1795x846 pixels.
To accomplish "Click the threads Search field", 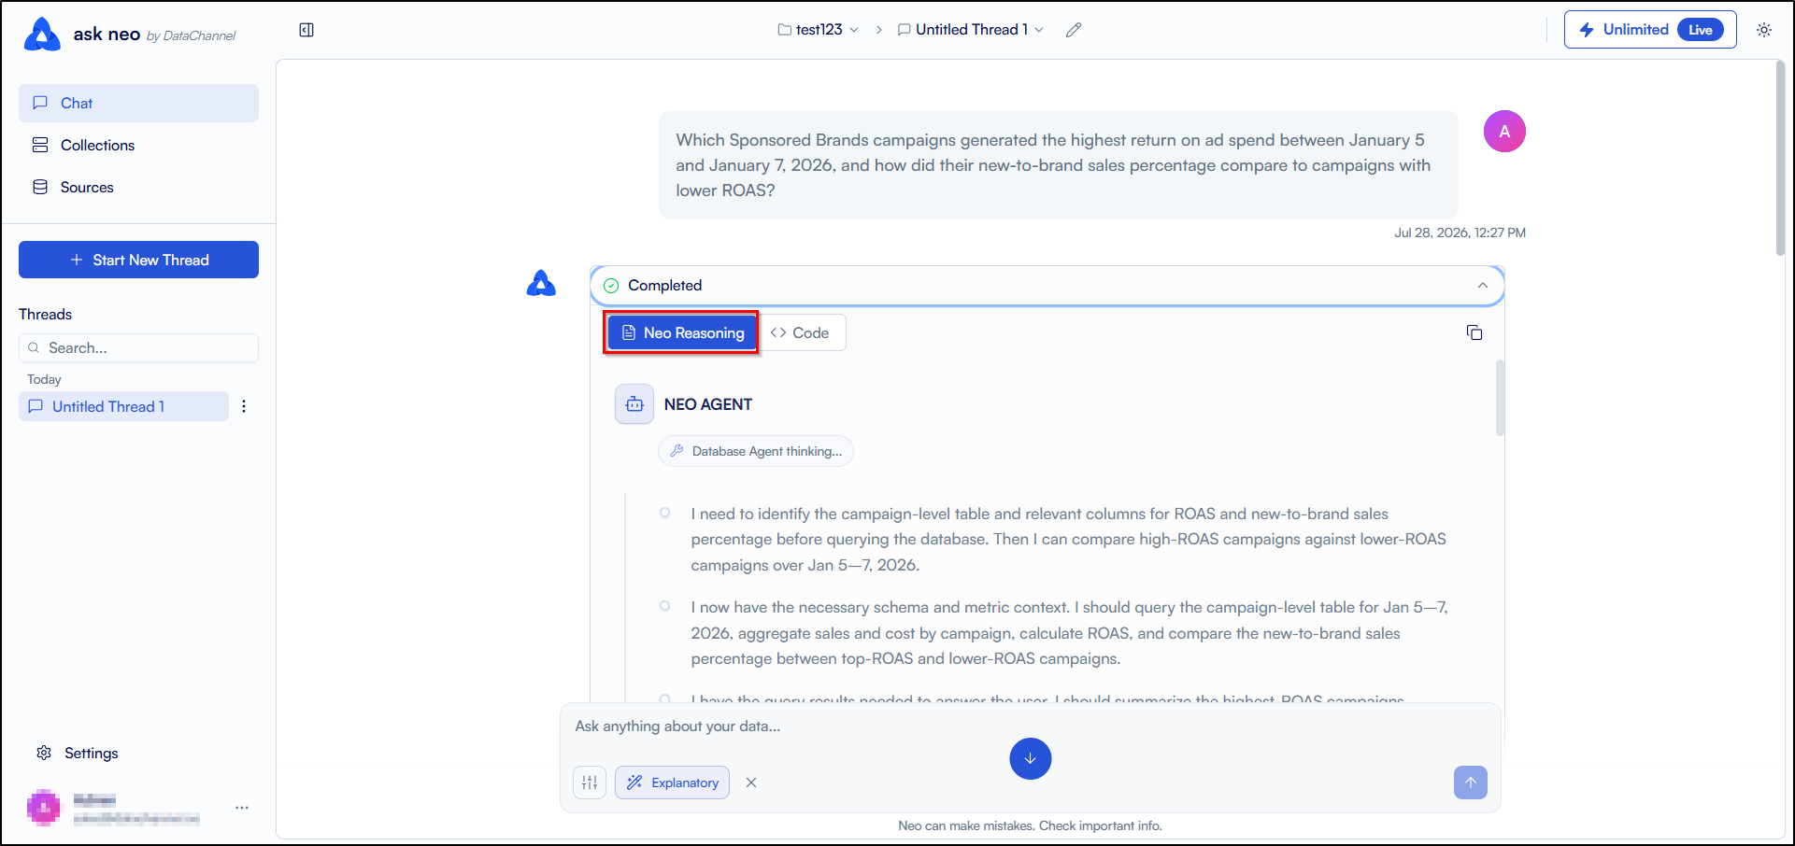I will (x=138, y=347).
